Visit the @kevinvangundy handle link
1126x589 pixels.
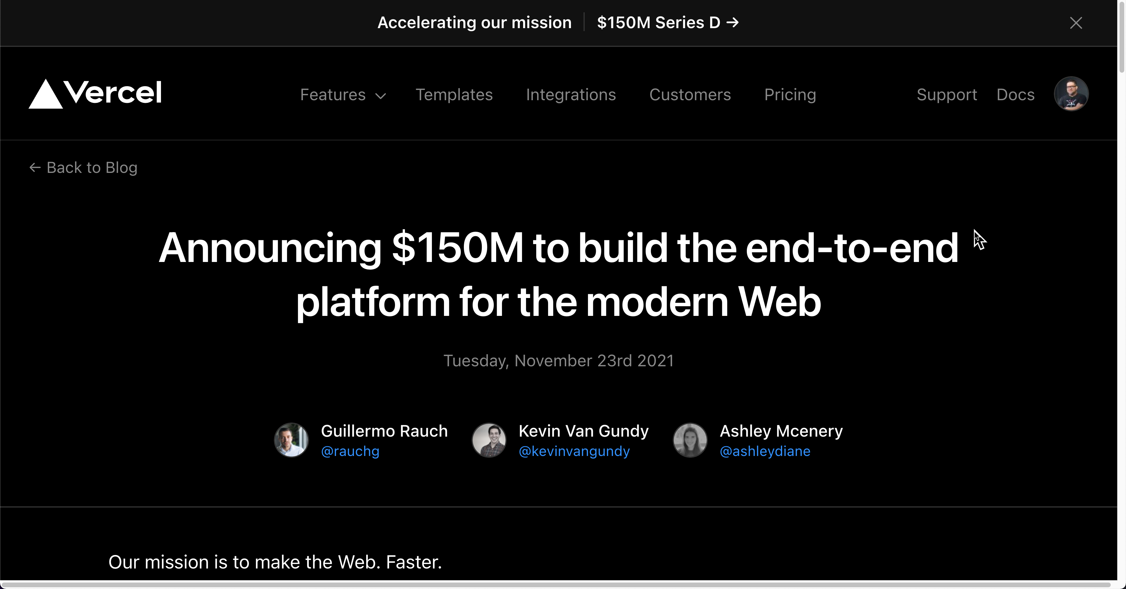574,451
